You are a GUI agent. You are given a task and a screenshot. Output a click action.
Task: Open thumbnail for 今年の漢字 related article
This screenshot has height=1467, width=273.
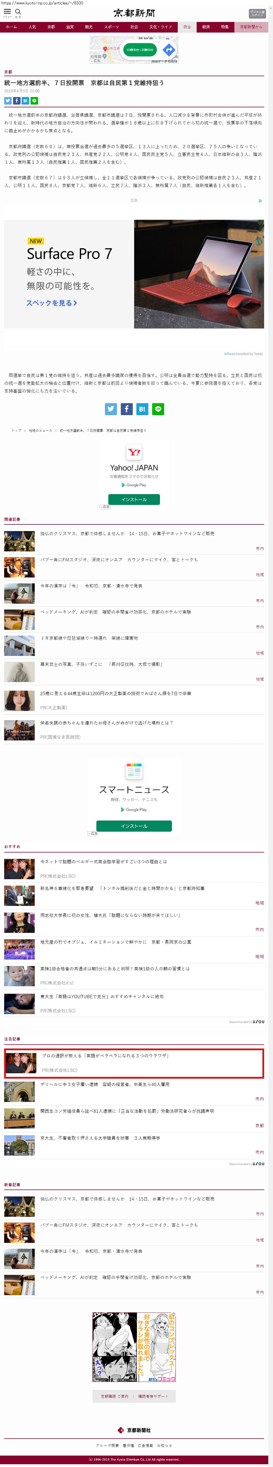(x=19, y=593)
